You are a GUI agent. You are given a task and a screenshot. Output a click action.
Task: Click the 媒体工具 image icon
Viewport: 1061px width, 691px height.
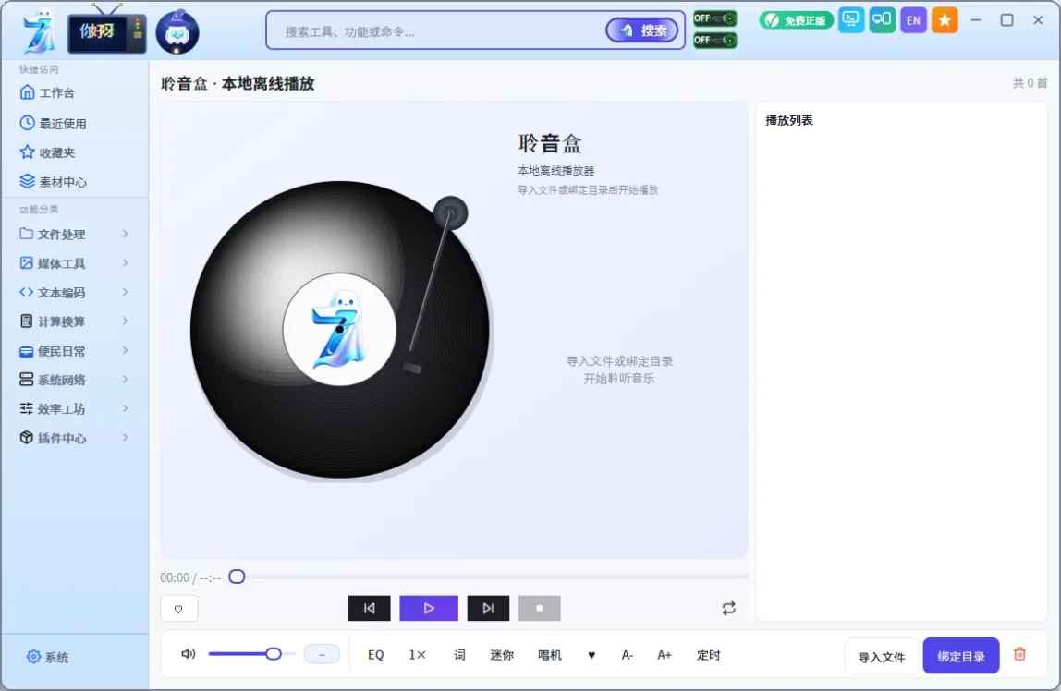tap(27, 263)
